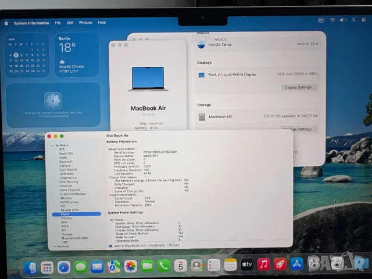Launch Maps from the Dock
This screenshot has height=279, width=372.
pyautogui.click(x=114, y=266)
